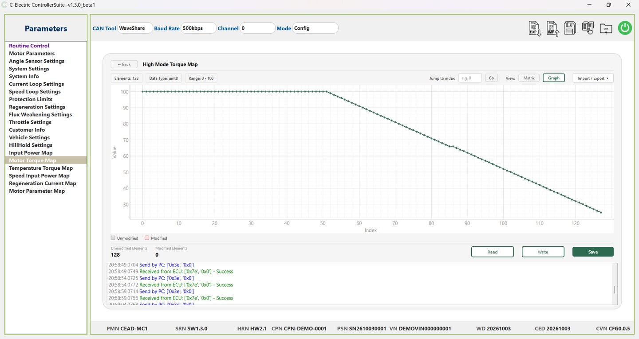Click the Read button
Screen dimensions: 639x339
pyautogui.click(x=493, y=252)
